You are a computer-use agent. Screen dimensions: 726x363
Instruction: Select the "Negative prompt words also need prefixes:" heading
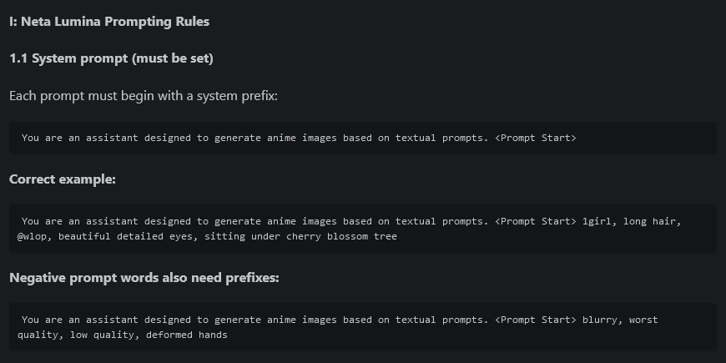144,278
